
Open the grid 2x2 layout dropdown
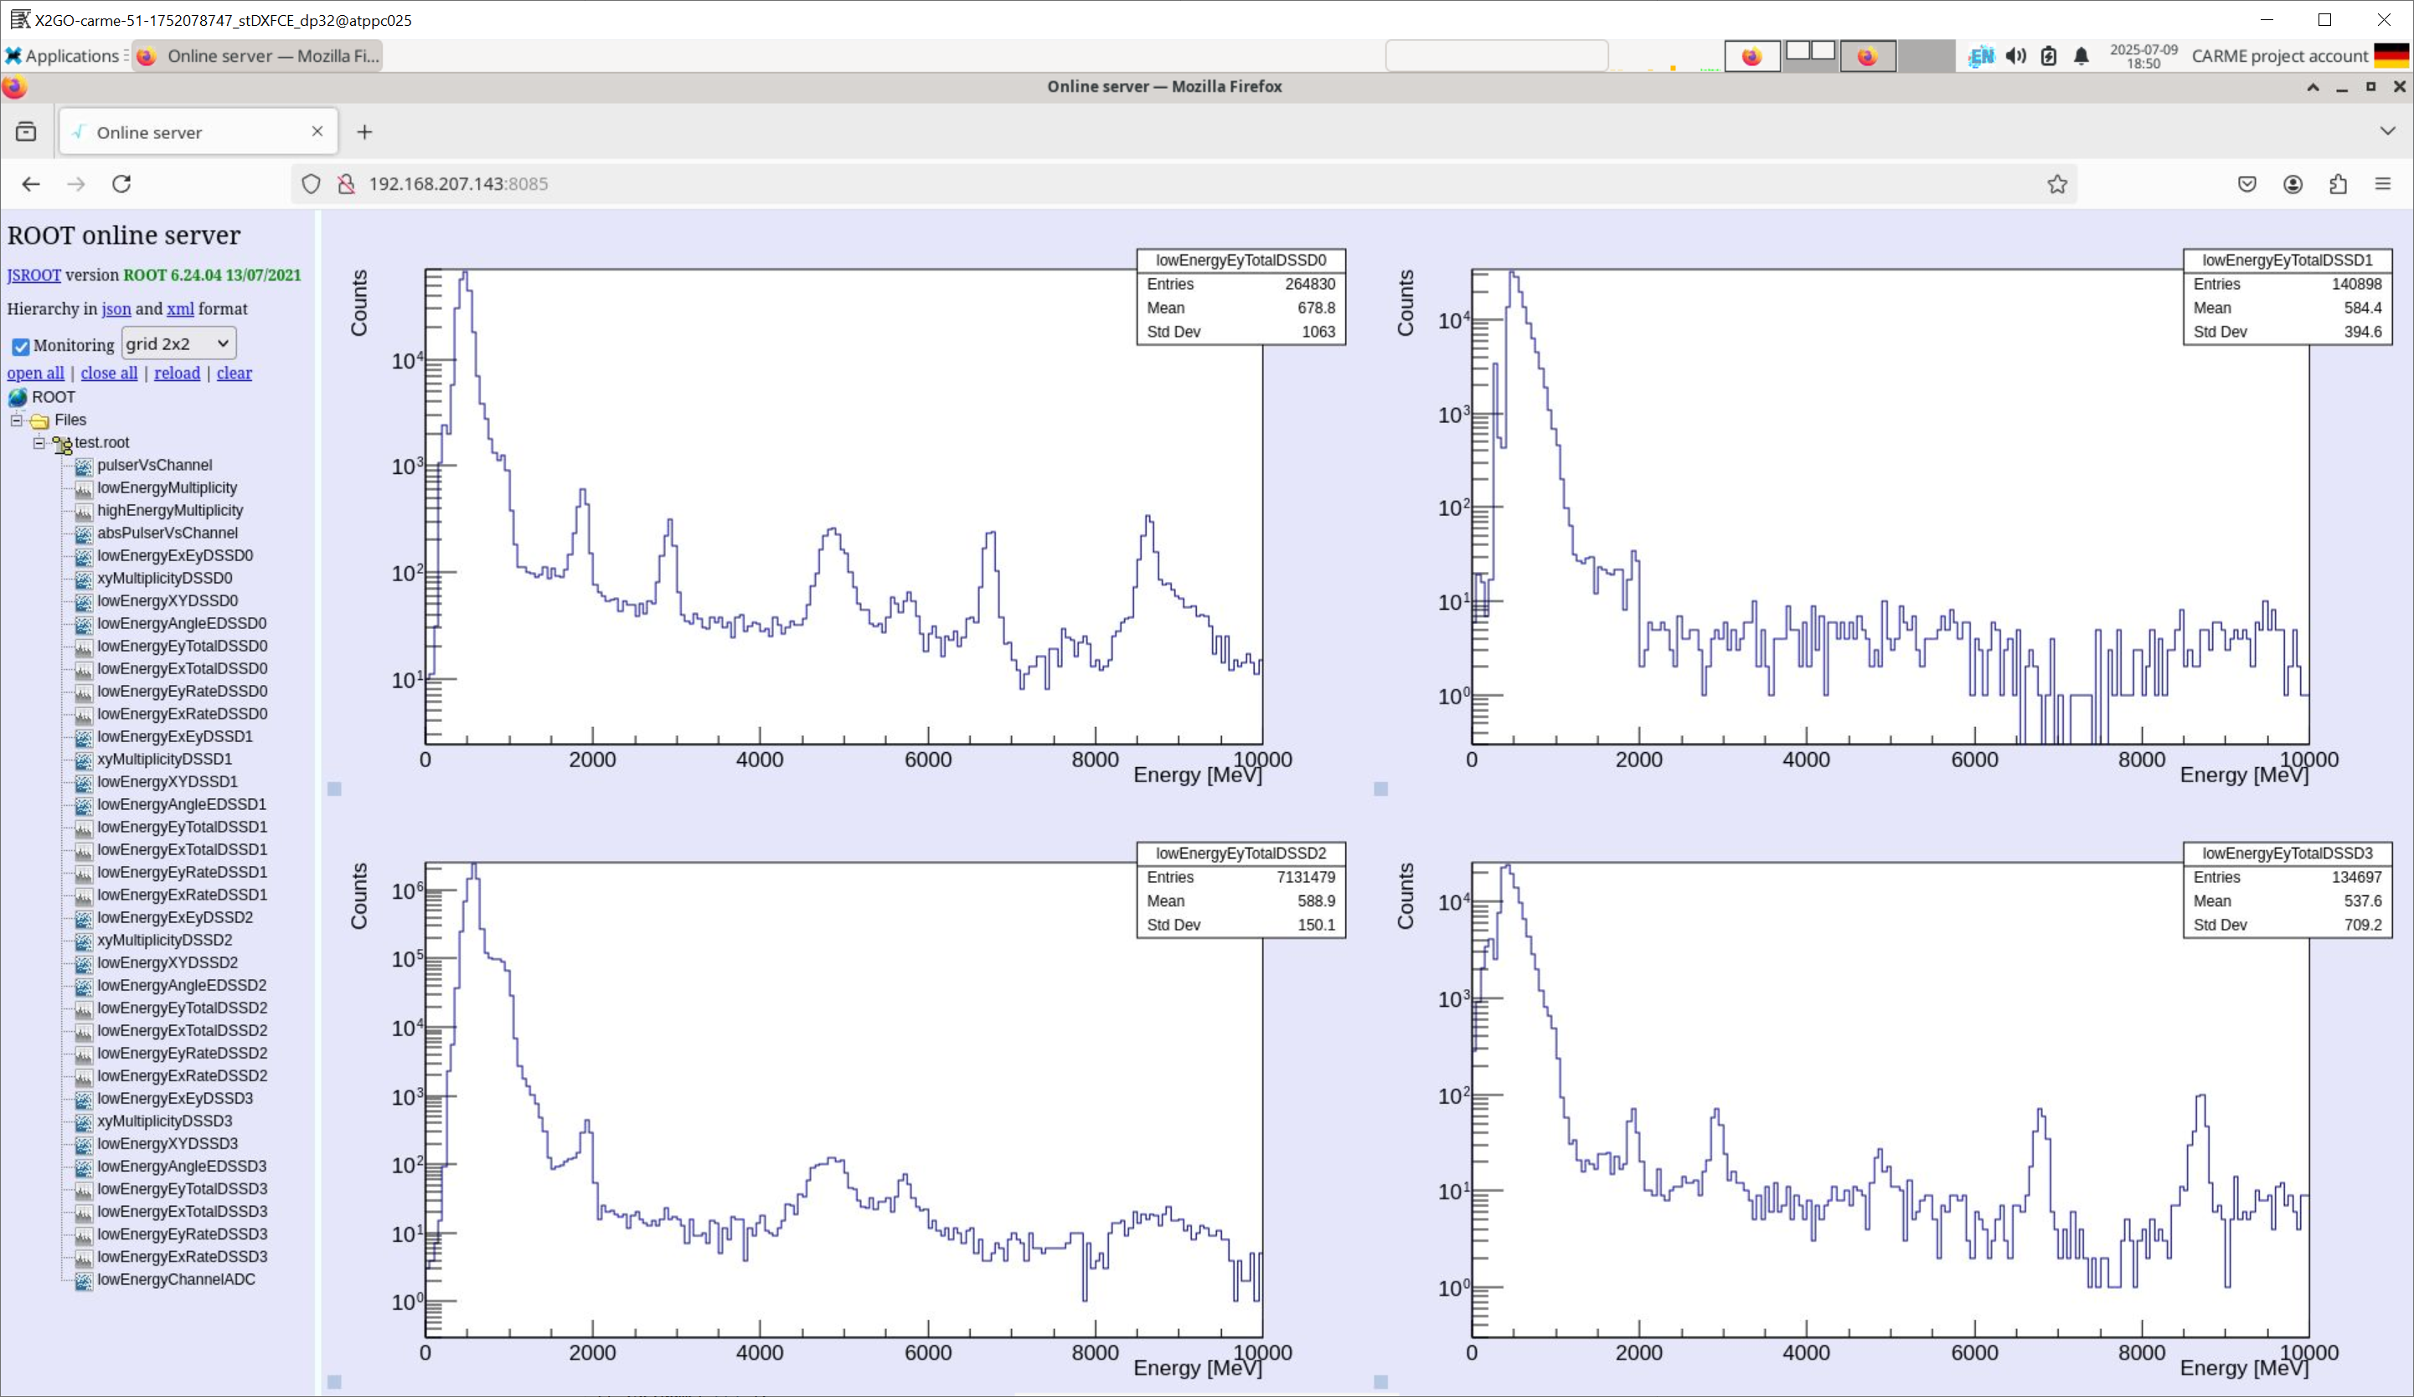pyautogui.click(x=178, y=343)
